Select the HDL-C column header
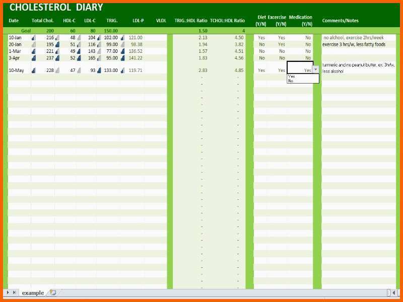Screen dimensions: 403x302 [69, 21]
